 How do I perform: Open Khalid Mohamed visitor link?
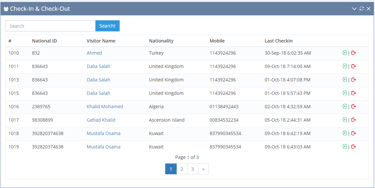(x=105, y=107)
